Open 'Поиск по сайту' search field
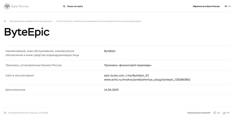The width and height of the screenshot is (236, 118). coord(75,6)
